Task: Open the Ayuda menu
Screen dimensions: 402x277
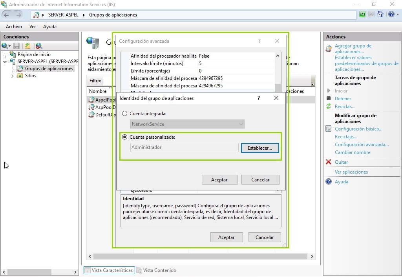Action: [x=50, y=27]
